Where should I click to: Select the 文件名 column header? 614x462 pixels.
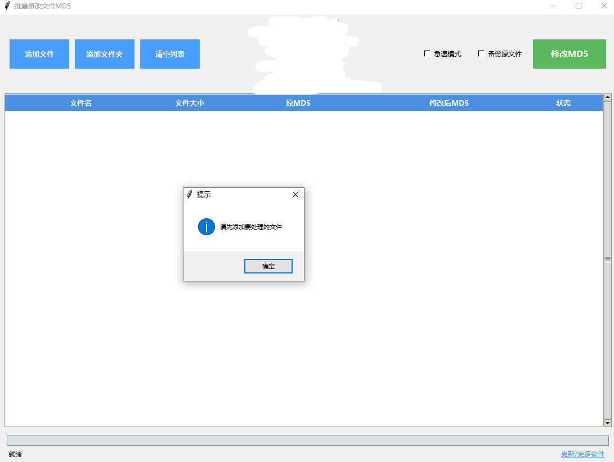click(x=80, y=103)
